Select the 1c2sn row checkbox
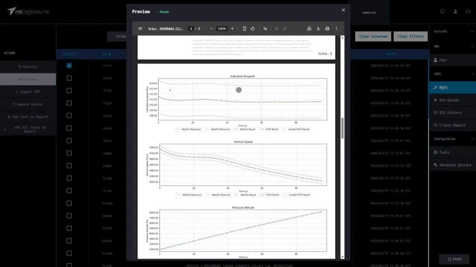 tap(69, 78)
